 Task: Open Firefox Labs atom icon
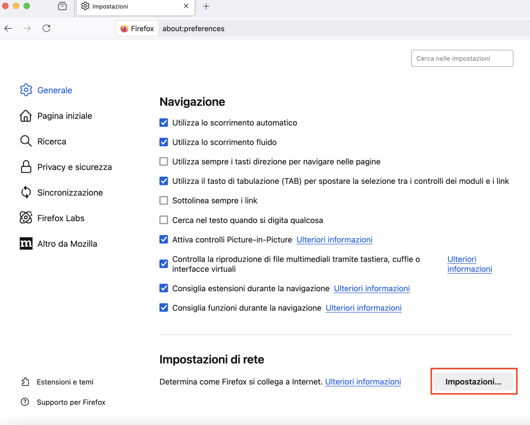tap(25, 218)
